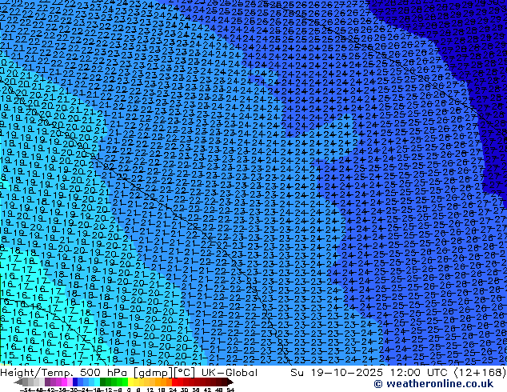
Task: Click the left gray arrow end of color scale
Action: 18,382
